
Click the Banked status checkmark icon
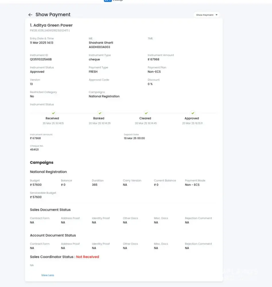pos(100,113)
